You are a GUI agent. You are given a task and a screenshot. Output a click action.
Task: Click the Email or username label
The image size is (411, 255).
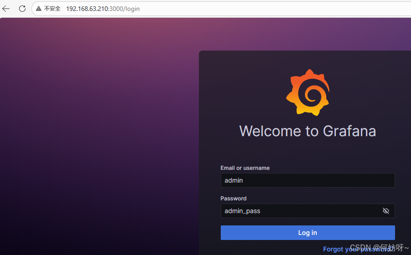245,168
